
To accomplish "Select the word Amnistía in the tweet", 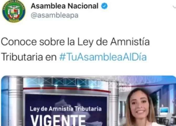I will click(x=130, y=42).
